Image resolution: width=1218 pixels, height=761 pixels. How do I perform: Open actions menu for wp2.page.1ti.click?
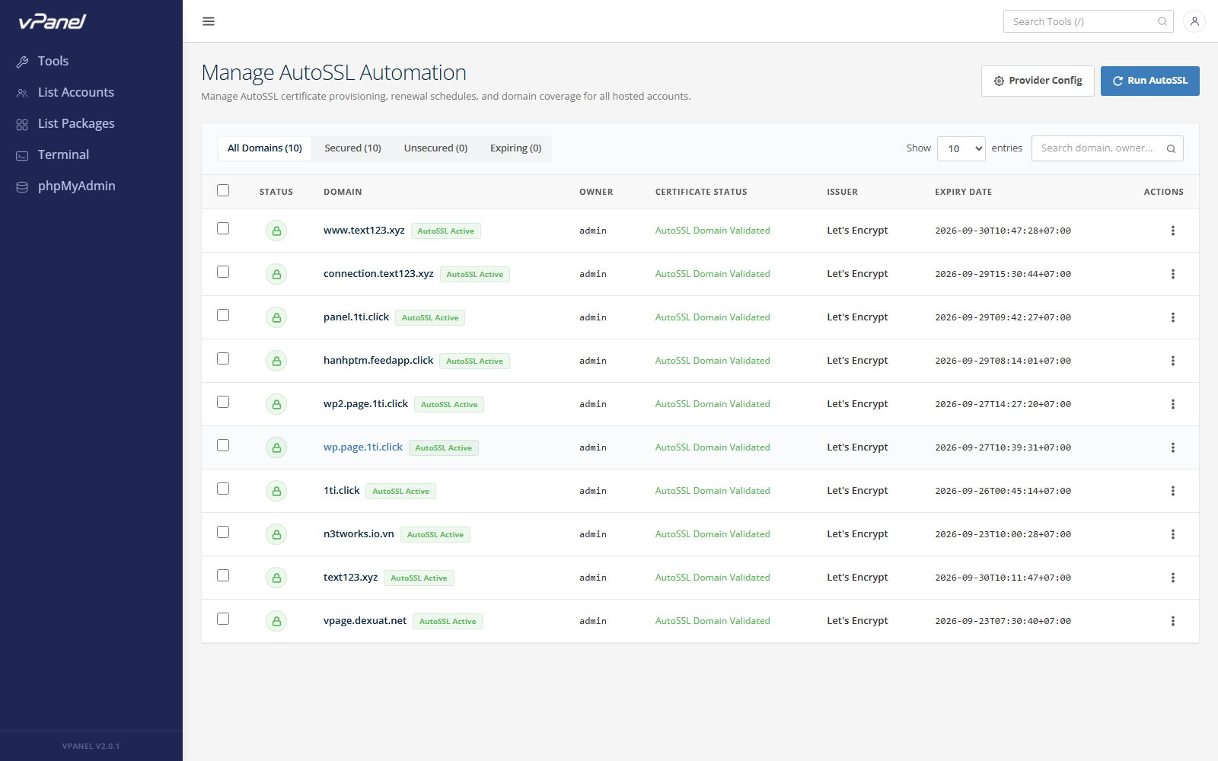tap(1172, 404)
